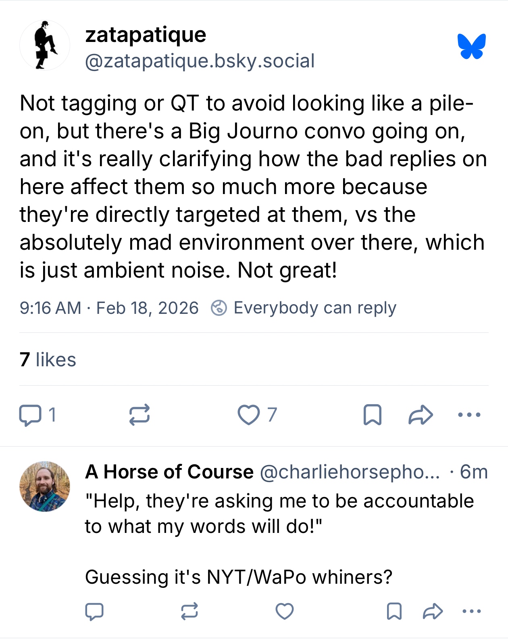Reply to zatapatique's main post
The width and height of the screenshot is (508, 639).
click(30, 415)
